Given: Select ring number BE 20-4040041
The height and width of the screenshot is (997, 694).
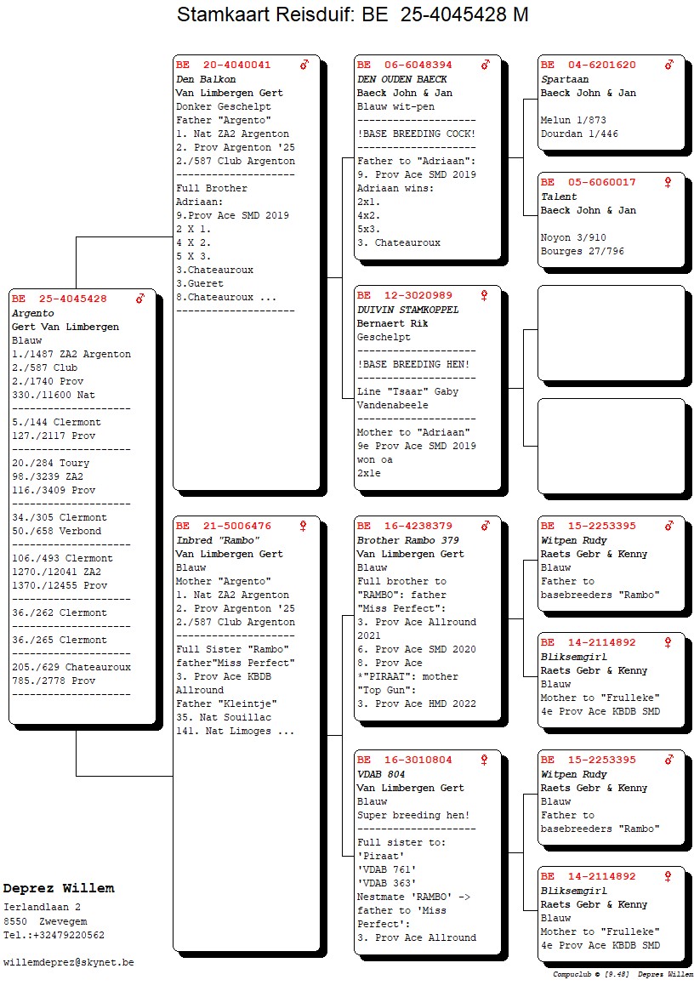Looking at the screenshot, I should [x=224, y=66].
